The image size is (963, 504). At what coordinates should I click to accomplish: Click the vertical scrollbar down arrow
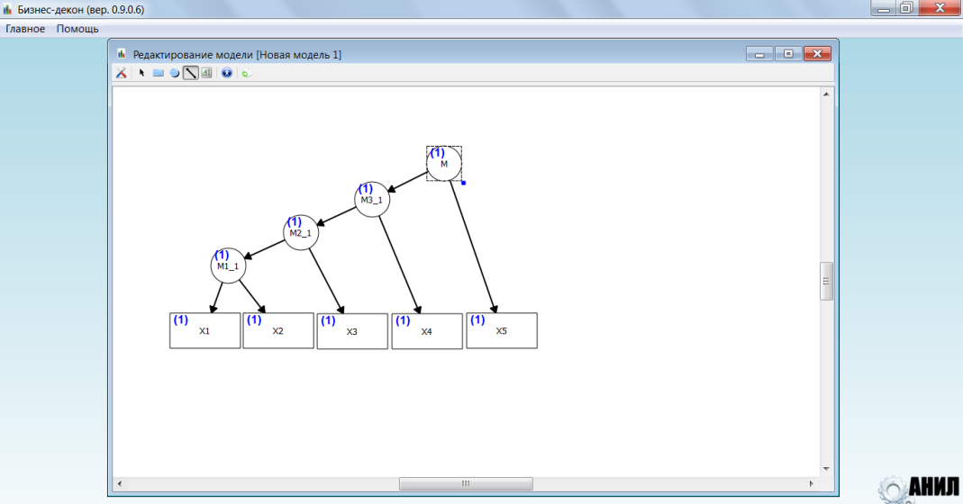[x=826, y=469]
